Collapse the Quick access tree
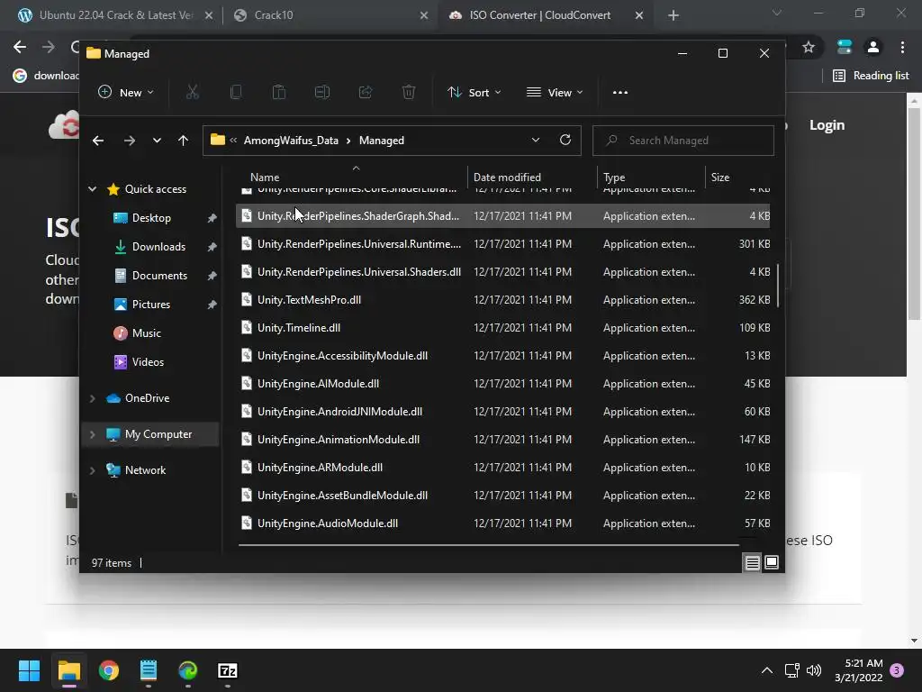 coord(93,189)
